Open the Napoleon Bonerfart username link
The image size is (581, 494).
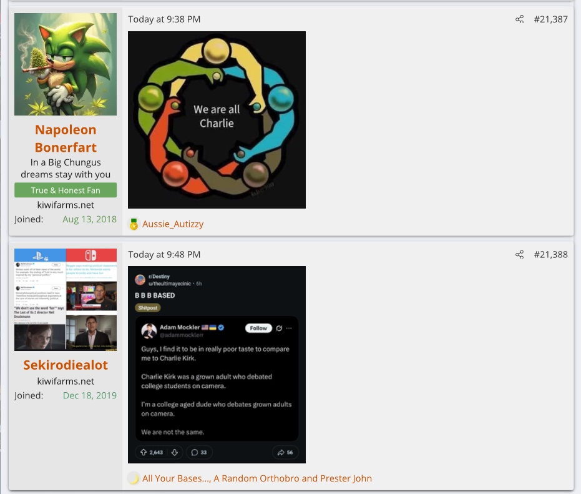66,139
